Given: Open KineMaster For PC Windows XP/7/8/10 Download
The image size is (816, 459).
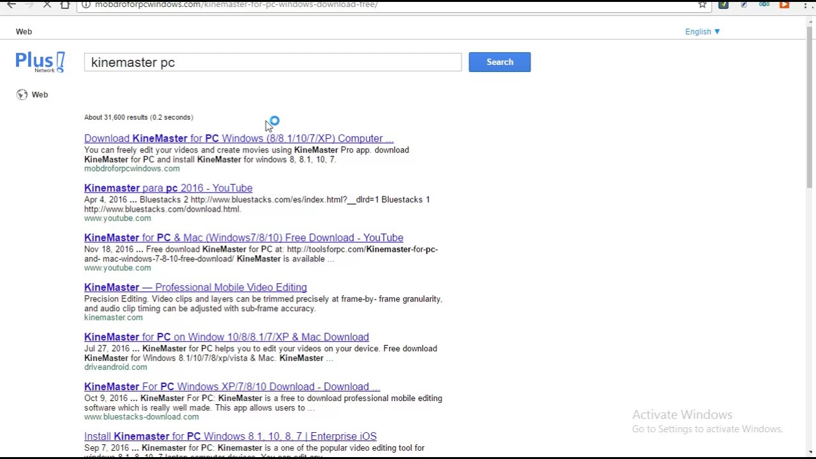Looking at the screenshot, I should (232, 387).
